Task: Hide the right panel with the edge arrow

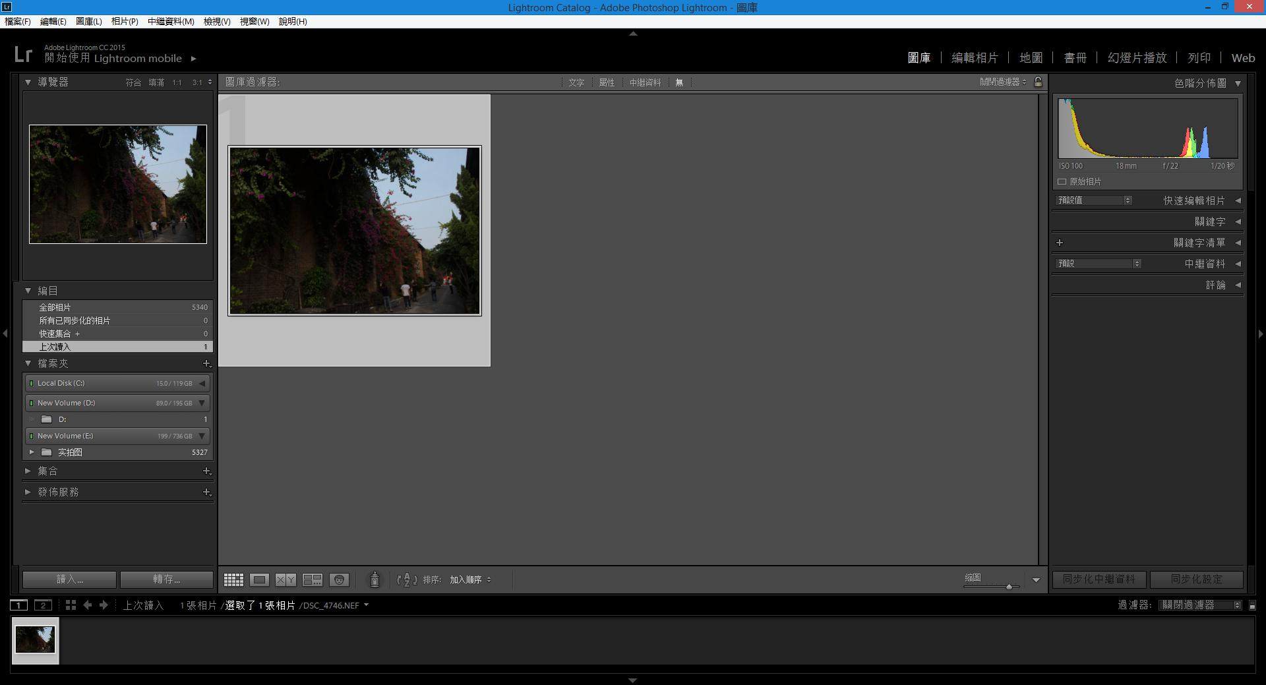Action: [x=1261, y=334]
